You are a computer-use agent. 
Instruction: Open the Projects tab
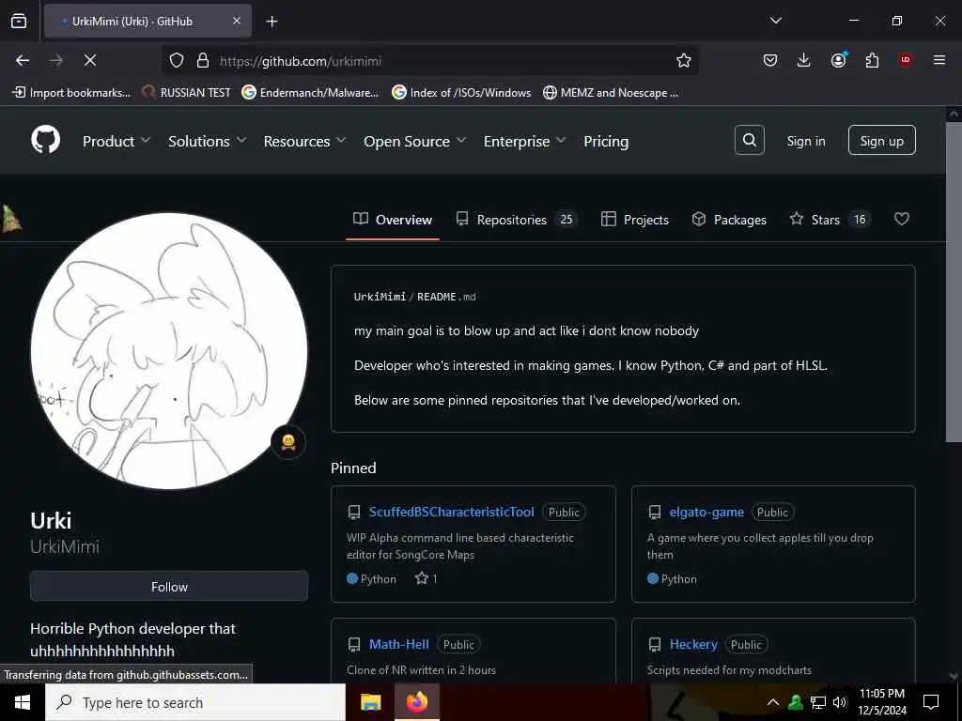[x=634, y=220]
